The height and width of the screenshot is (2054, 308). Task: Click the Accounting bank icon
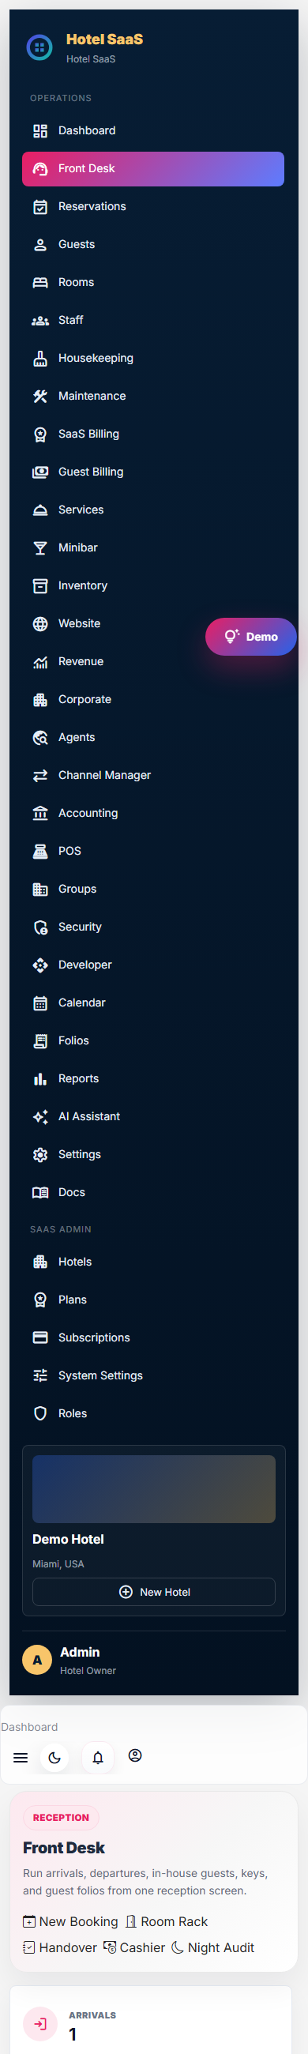point(40,814)
